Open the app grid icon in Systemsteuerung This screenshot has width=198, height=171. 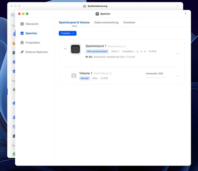coord(13,15)
